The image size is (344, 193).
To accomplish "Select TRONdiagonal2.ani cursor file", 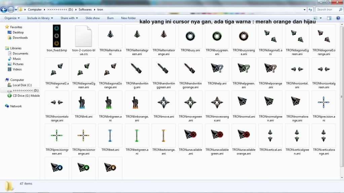I will pyautogui.click(x=56, y=69).
